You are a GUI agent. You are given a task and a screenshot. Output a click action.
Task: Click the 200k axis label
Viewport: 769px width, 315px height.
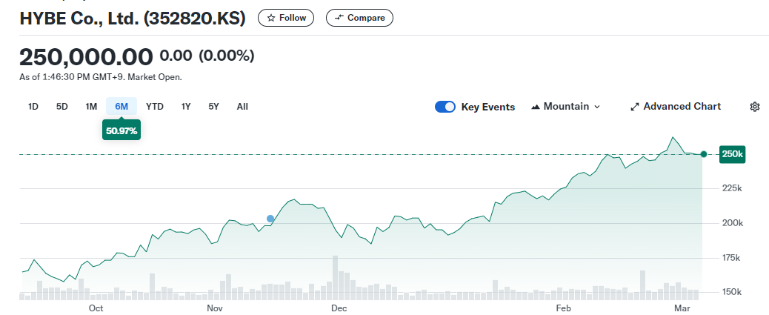[732, 223]
